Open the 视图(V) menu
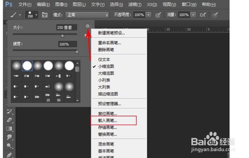This screenshot has height=158, width=249. point(169,5)
